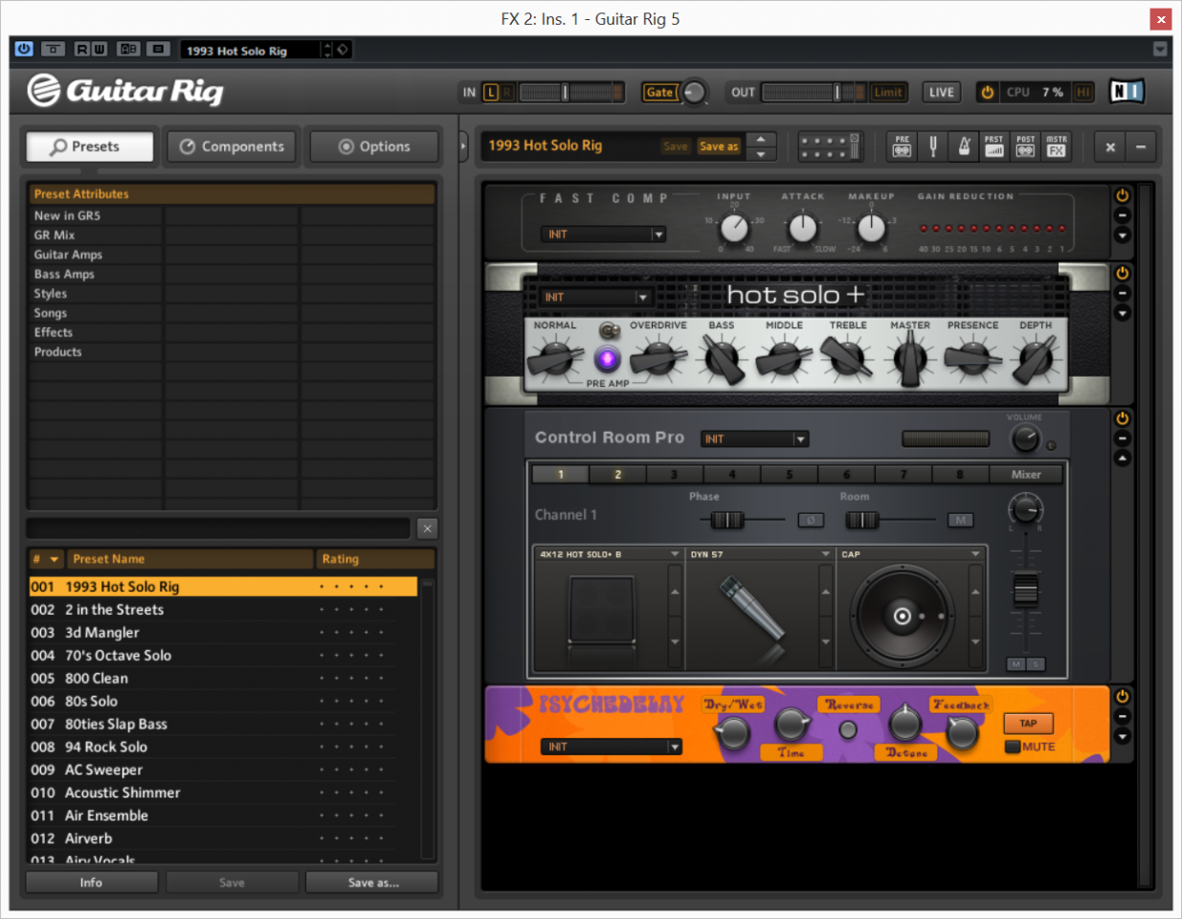
Task: Open the MSTR FX master effects tool
Action: 1057,146
